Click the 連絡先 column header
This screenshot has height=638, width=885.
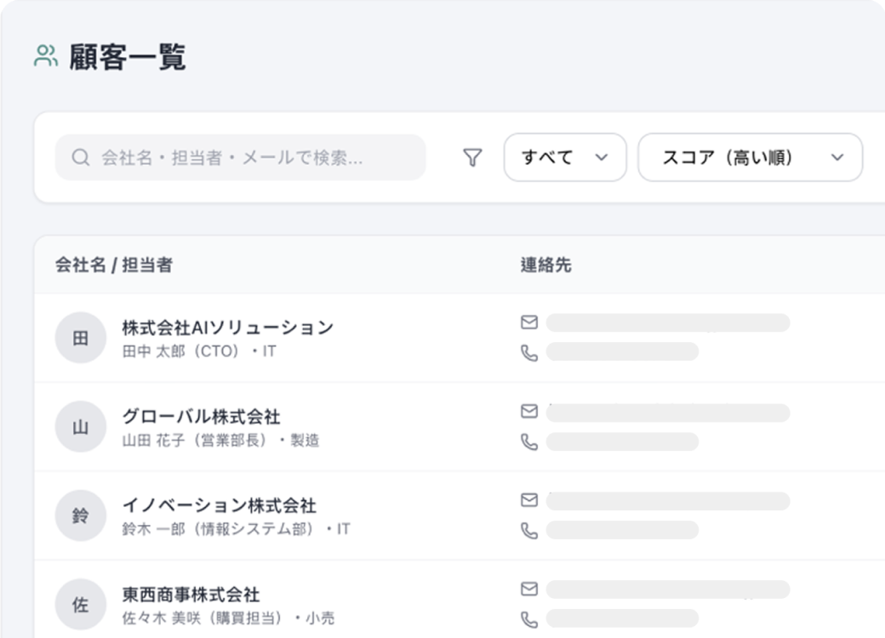(x=547, y=265)
